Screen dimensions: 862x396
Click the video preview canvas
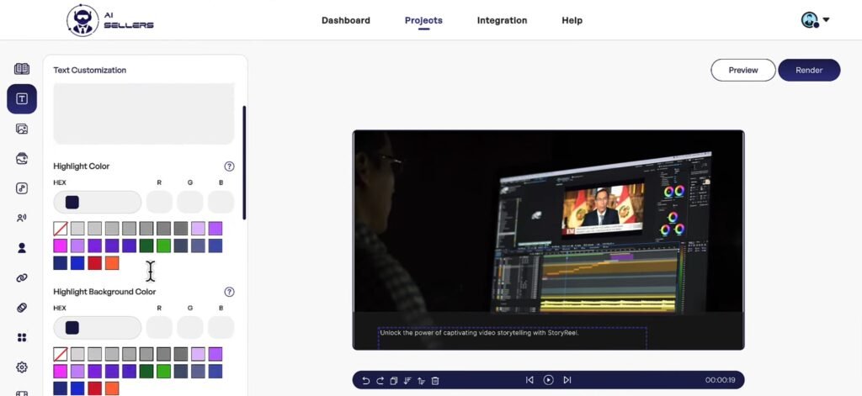pos(548,240)
